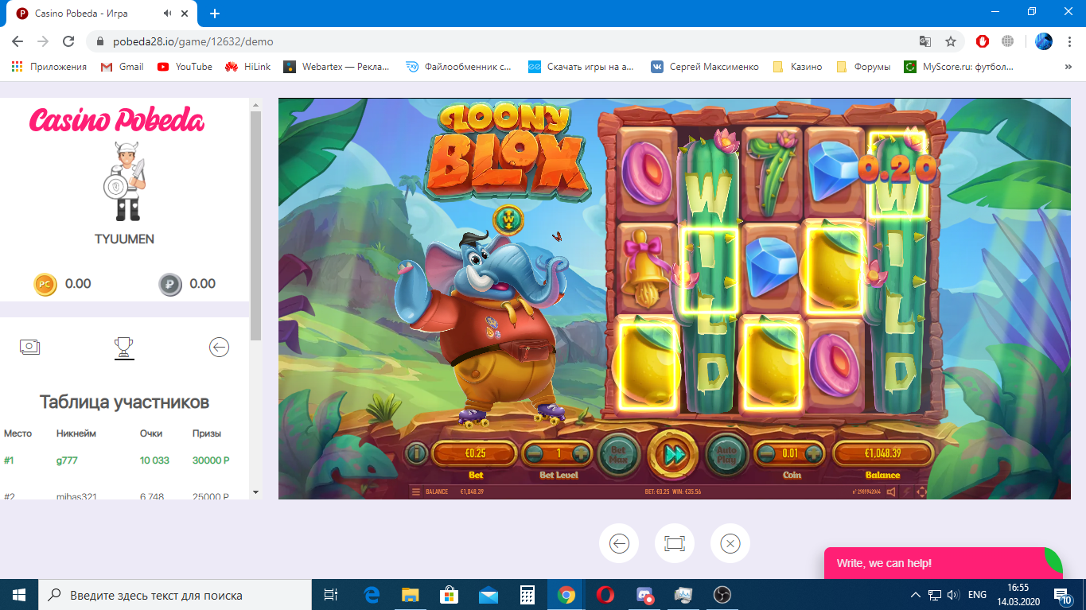Close the game with X circle button
1086x610 pixels.
(x=730, y=544)
